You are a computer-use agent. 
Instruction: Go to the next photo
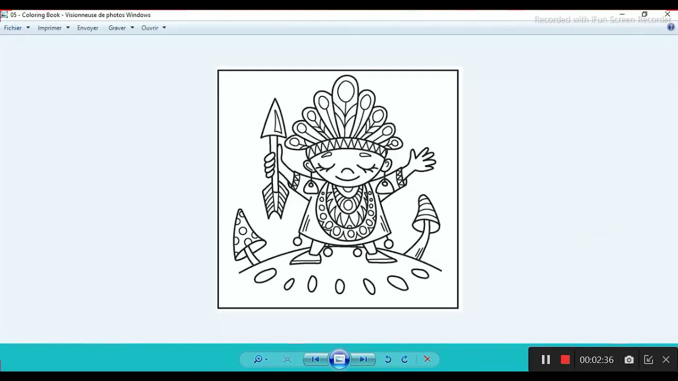point(363,359)
